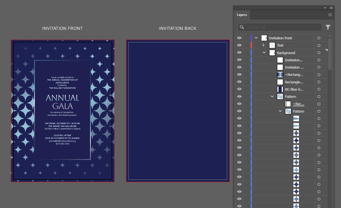This screenshot has width=341, height=208.
Task: Expand the Text layer chevron
Action: (x=263, y=45)
